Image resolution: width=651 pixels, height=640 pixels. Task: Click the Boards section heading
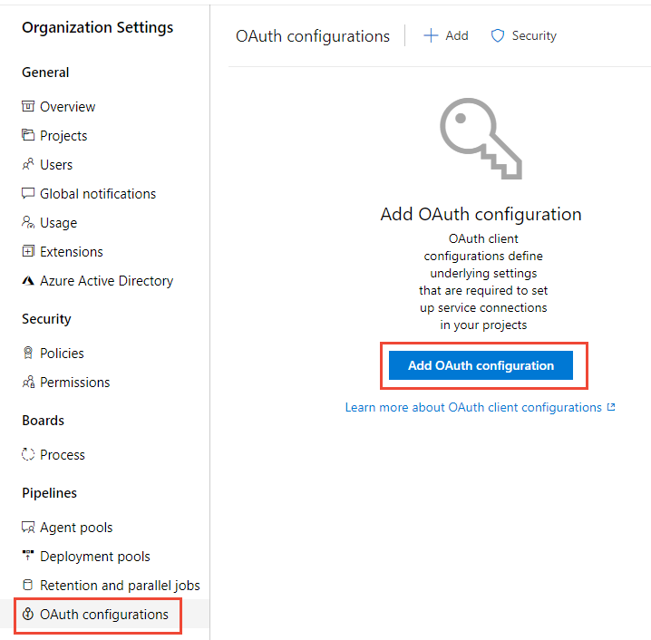[x=44, y=421]
